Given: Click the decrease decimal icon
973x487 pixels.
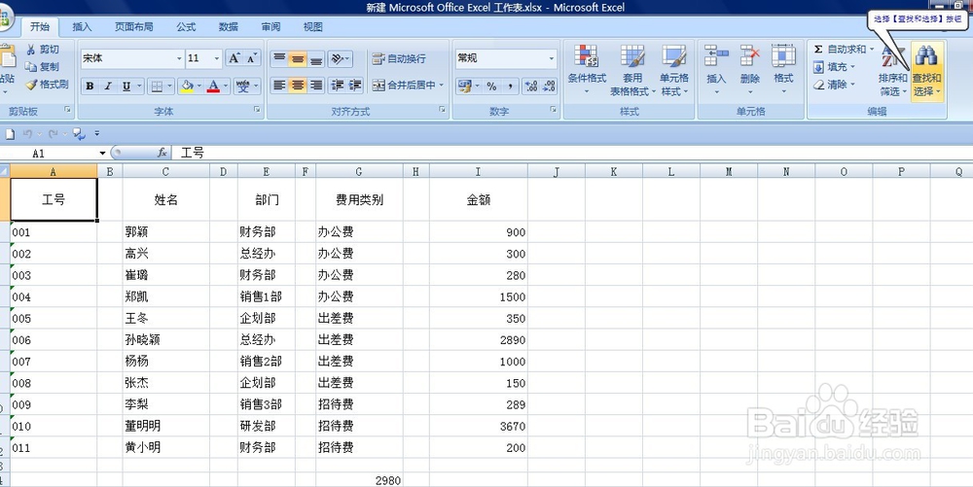Looking at the screenshot, I should [549, 87].
